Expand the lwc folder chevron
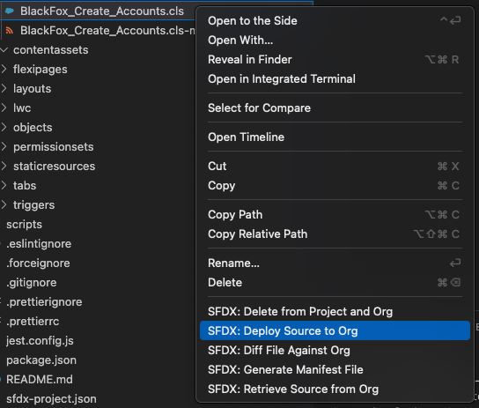The height and width of the screenshot is (408, 479). [4, 108]
